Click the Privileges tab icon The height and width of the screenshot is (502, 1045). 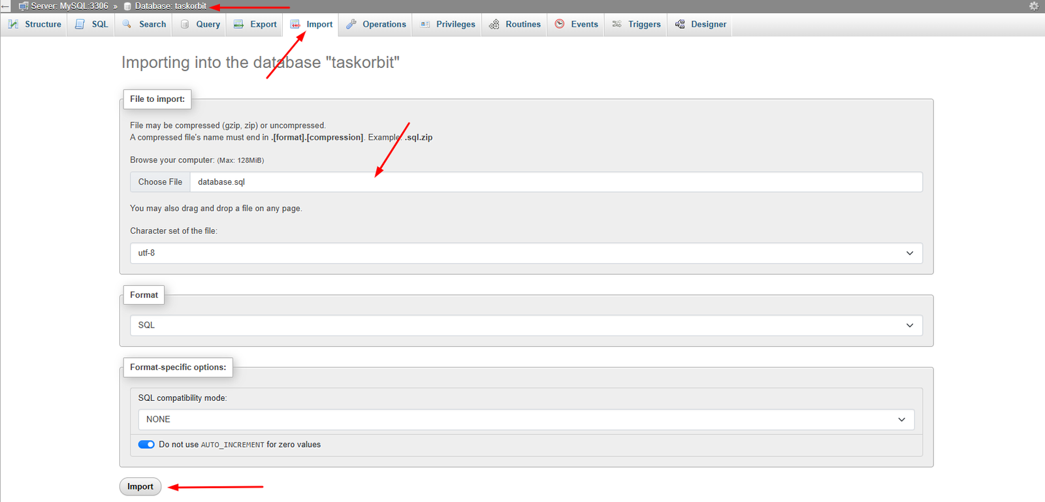(x=425, y=24)
